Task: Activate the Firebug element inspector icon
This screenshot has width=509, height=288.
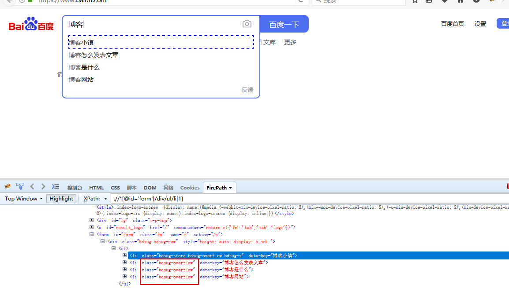Action: coord(20,186)
